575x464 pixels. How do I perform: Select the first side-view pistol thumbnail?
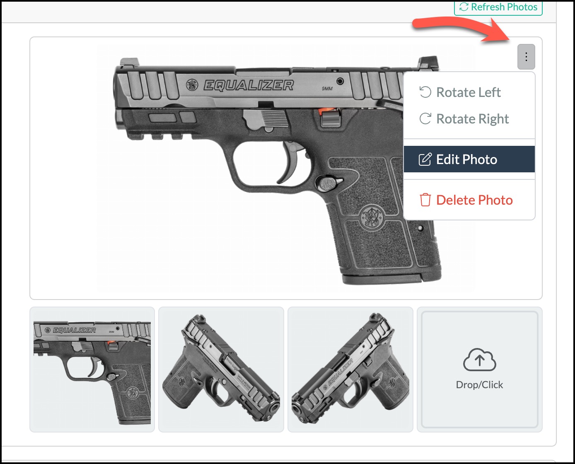coord(92,370)
